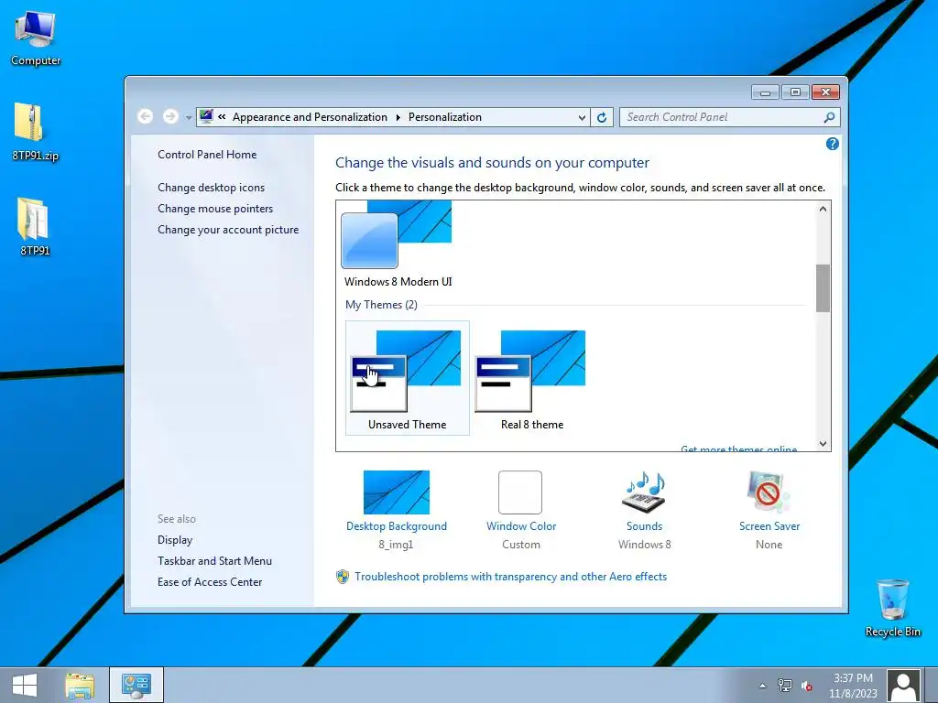Open the clock showing 3:37 PM
This screenshot has width=938, height=703.
pos(853,686)
